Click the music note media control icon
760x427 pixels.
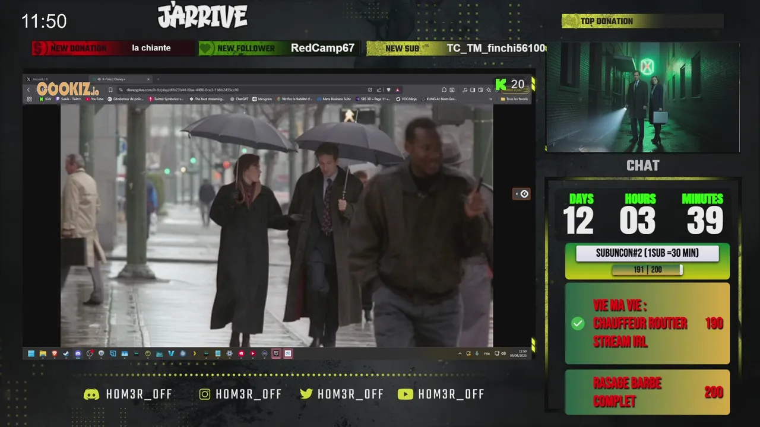click(465, 90)
